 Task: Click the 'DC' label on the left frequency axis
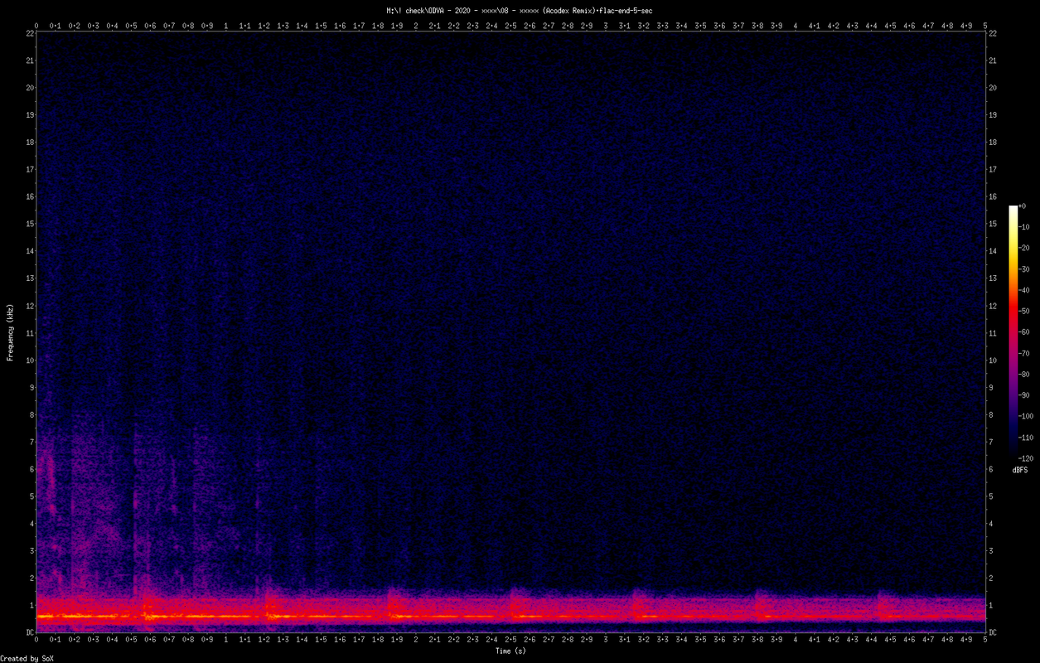tap(29, 633)
